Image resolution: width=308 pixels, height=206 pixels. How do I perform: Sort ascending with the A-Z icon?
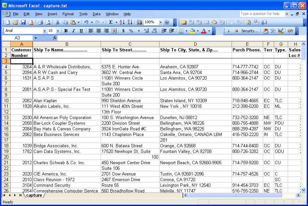tap(122, 22)
